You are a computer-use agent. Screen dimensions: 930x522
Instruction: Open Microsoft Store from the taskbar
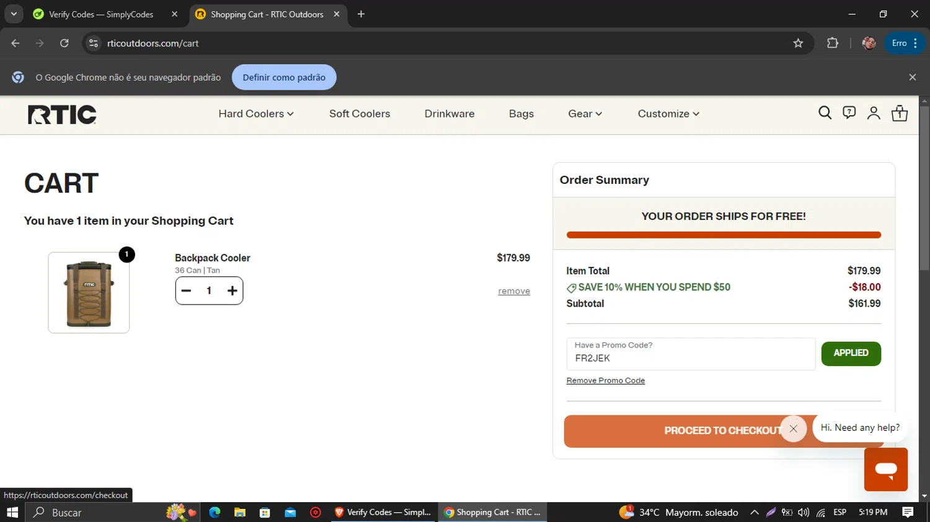[x=265, y=512]
